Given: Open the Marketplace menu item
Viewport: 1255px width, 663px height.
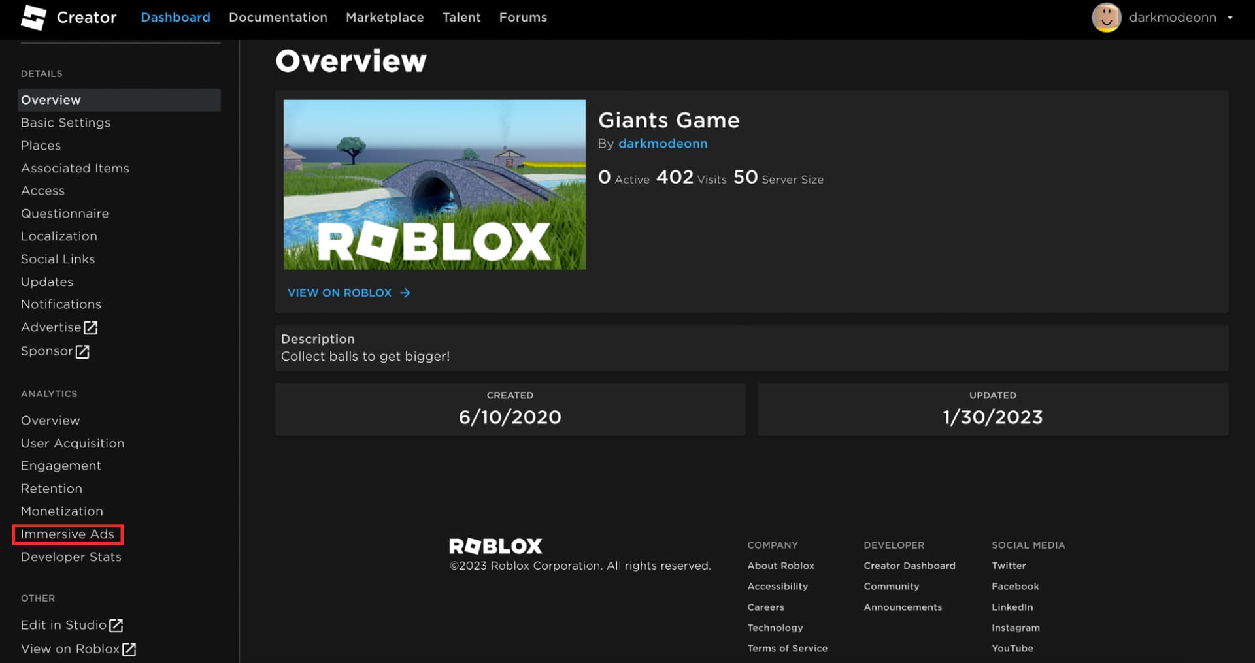Looking at the screenshot, I should tap(384, 18).
